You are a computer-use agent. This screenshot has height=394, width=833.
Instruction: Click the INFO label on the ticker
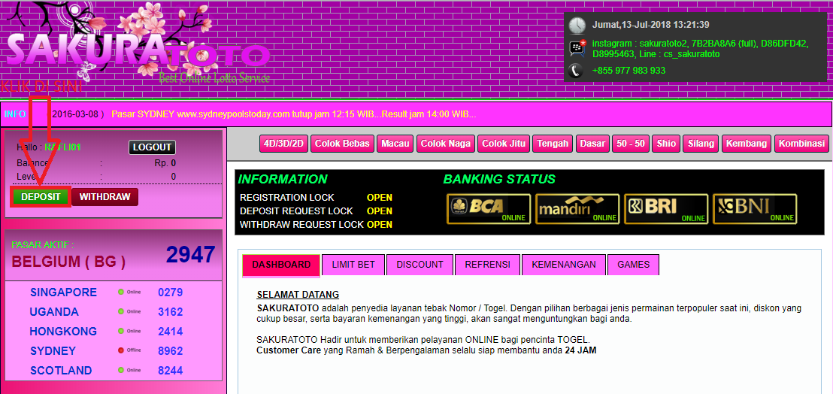click(x=15, y=114)
